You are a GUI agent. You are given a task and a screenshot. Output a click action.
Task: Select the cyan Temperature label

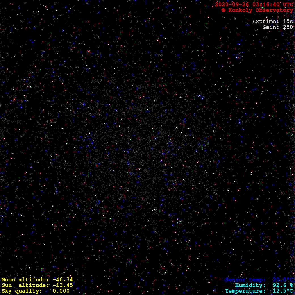tap(245, 291)
